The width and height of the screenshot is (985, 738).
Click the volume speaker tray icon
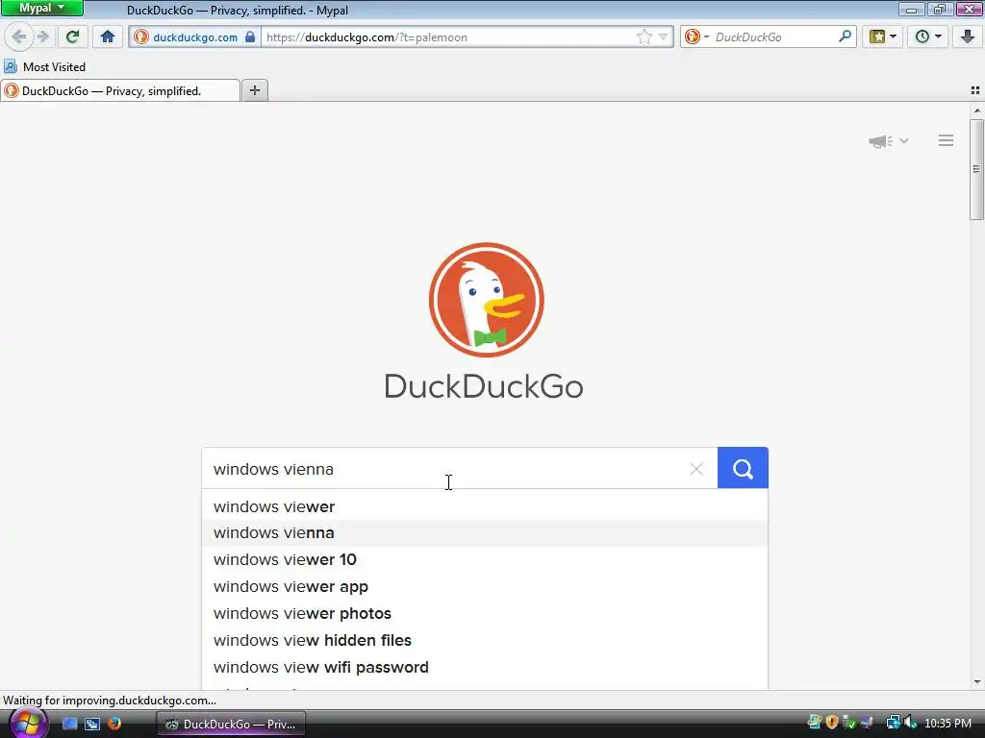tap(910, 723)
